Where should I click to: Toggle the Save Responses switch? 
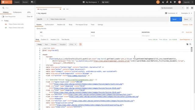coord(3,16)
